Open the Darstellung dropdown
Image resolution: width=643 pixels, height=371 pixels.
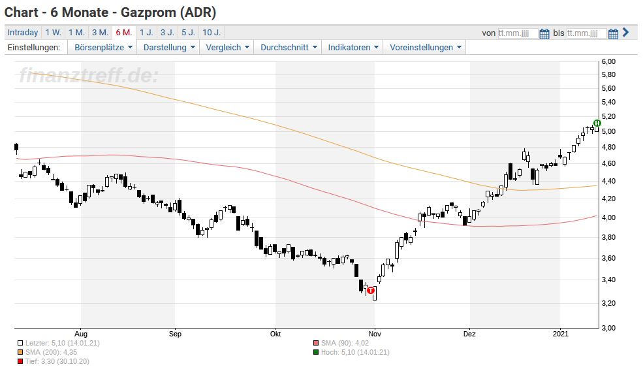click(168, 48)
